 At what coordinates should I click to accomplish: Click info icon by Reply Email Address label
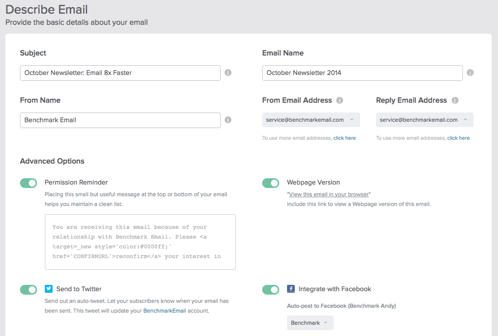point(455,100)
